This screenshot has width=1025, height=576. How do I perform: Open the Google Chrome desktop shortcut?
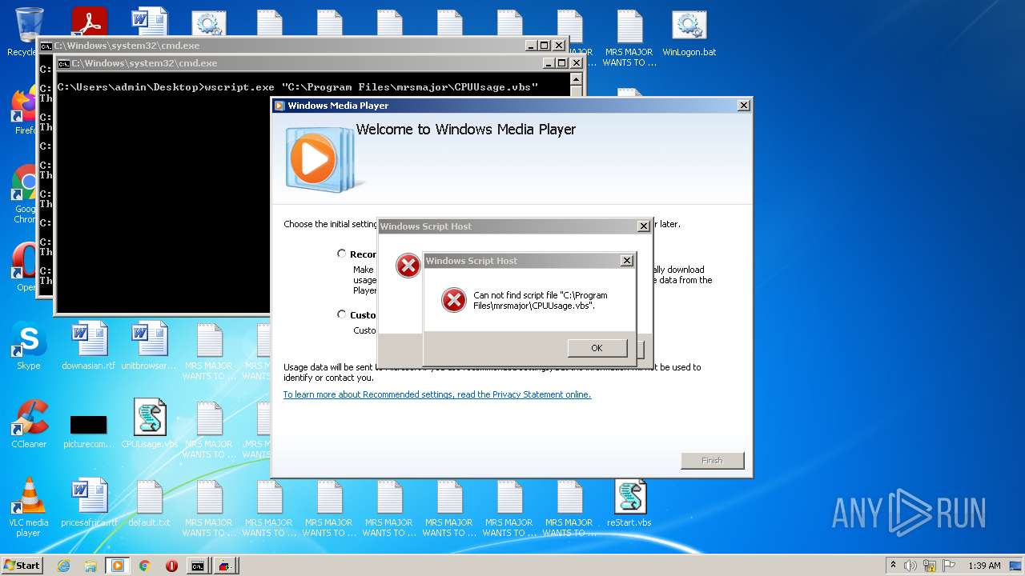[26, 192]
